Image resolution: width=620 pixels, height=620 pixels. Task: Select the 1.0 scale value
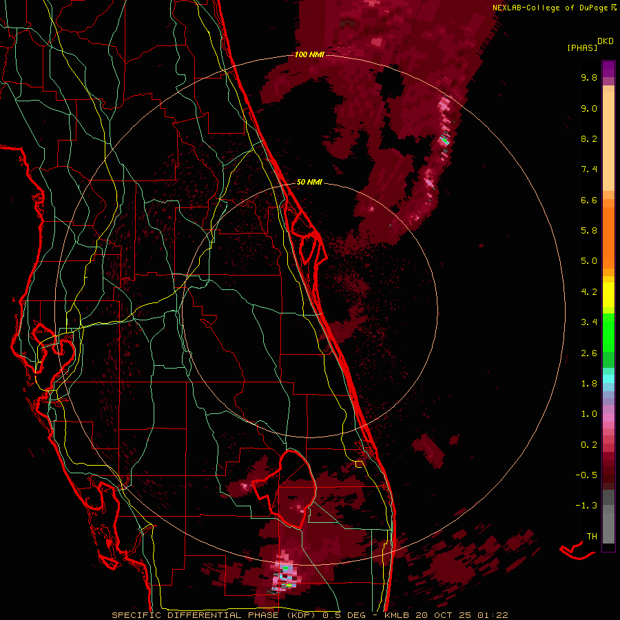[589, 414]
